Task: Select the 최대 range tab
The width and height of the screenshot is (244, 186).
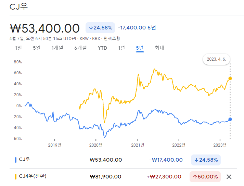Action: [x=159, y=48]
